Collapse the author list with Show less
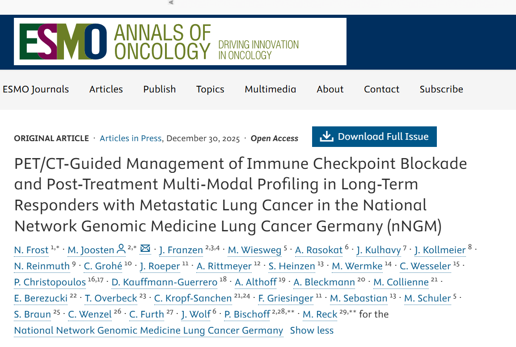The height and width of the screenshot is (347, 516). 312,331
